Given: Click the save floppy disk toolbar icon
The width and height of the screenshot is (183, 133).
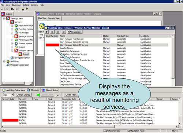Looking at the screenshot, I should pyautogui.click(x=2, y=9).
